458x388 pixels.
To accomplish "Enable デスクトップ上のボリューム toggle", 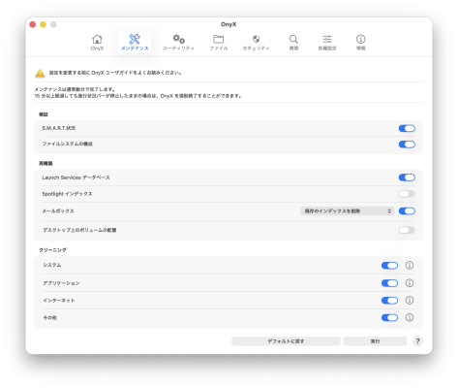I will (407, 230).
